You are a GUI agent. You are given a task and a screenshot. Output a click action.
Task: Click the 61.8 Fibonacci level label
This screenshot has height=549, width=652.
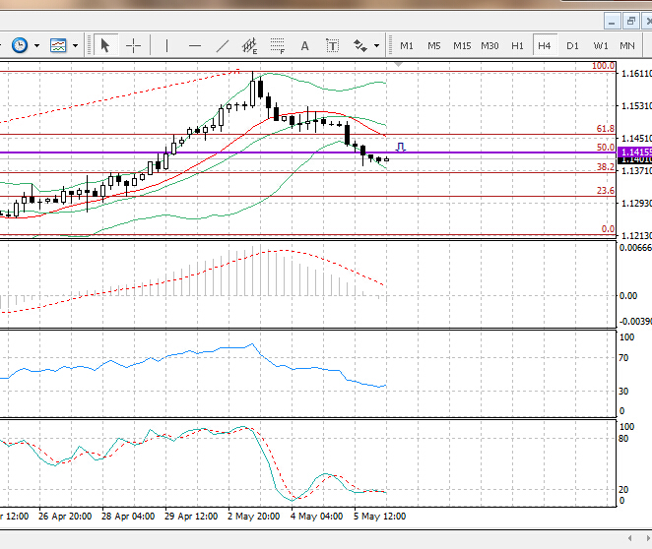(x=606, y=129)
